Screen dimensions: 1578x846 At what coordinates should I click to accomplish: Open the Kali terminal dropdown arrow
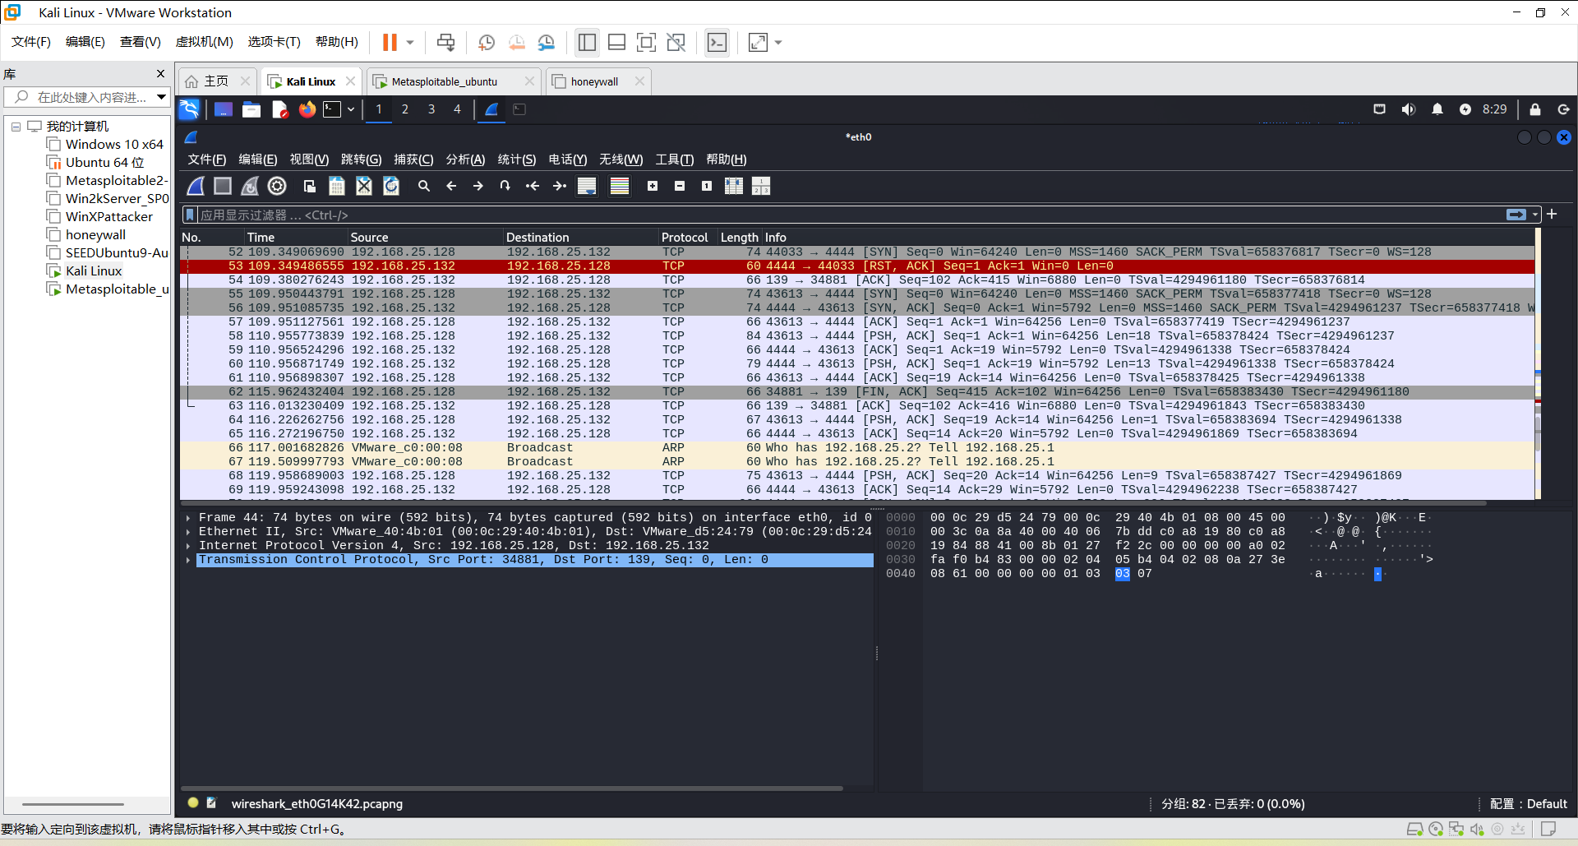pyautogui.click(x=351, y=109)
